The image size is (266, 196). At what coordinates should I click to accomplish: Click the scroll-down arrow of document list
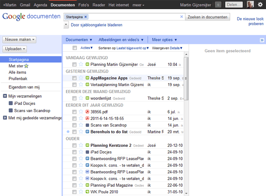186,193
